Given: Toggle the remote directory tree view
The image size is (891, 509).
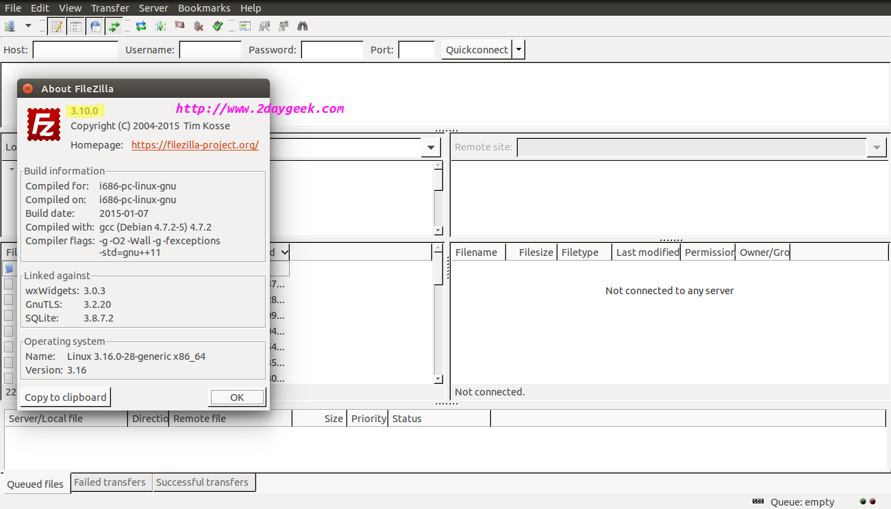Looking at the screenshot, I should (x=95, y=27).
